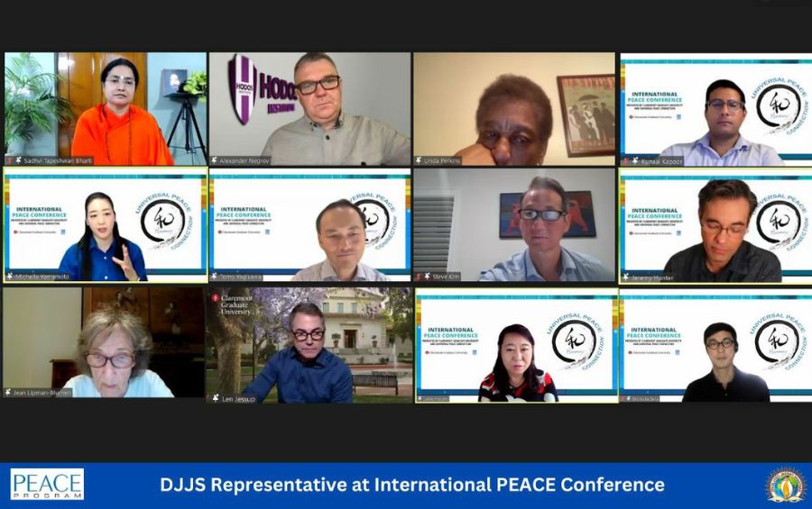812x509 pixels.
Task: Click the DJJS emblem in the banner
Action: pos(783,485)
